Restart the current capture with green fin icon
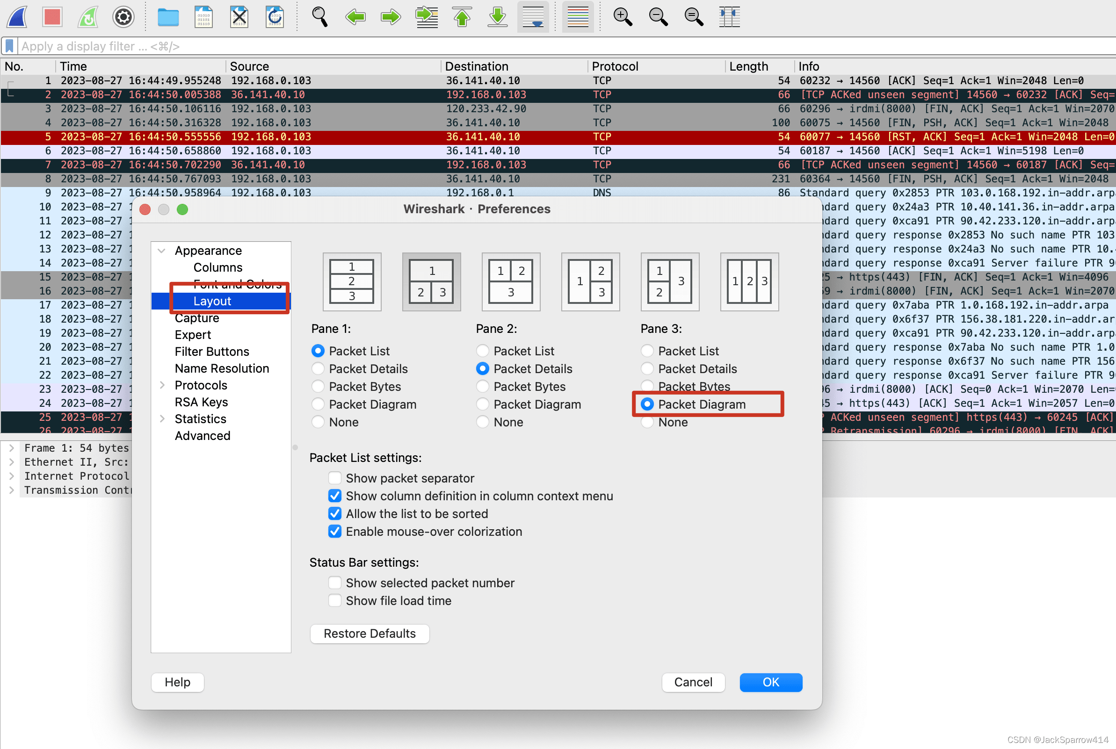 coord(88,17)
